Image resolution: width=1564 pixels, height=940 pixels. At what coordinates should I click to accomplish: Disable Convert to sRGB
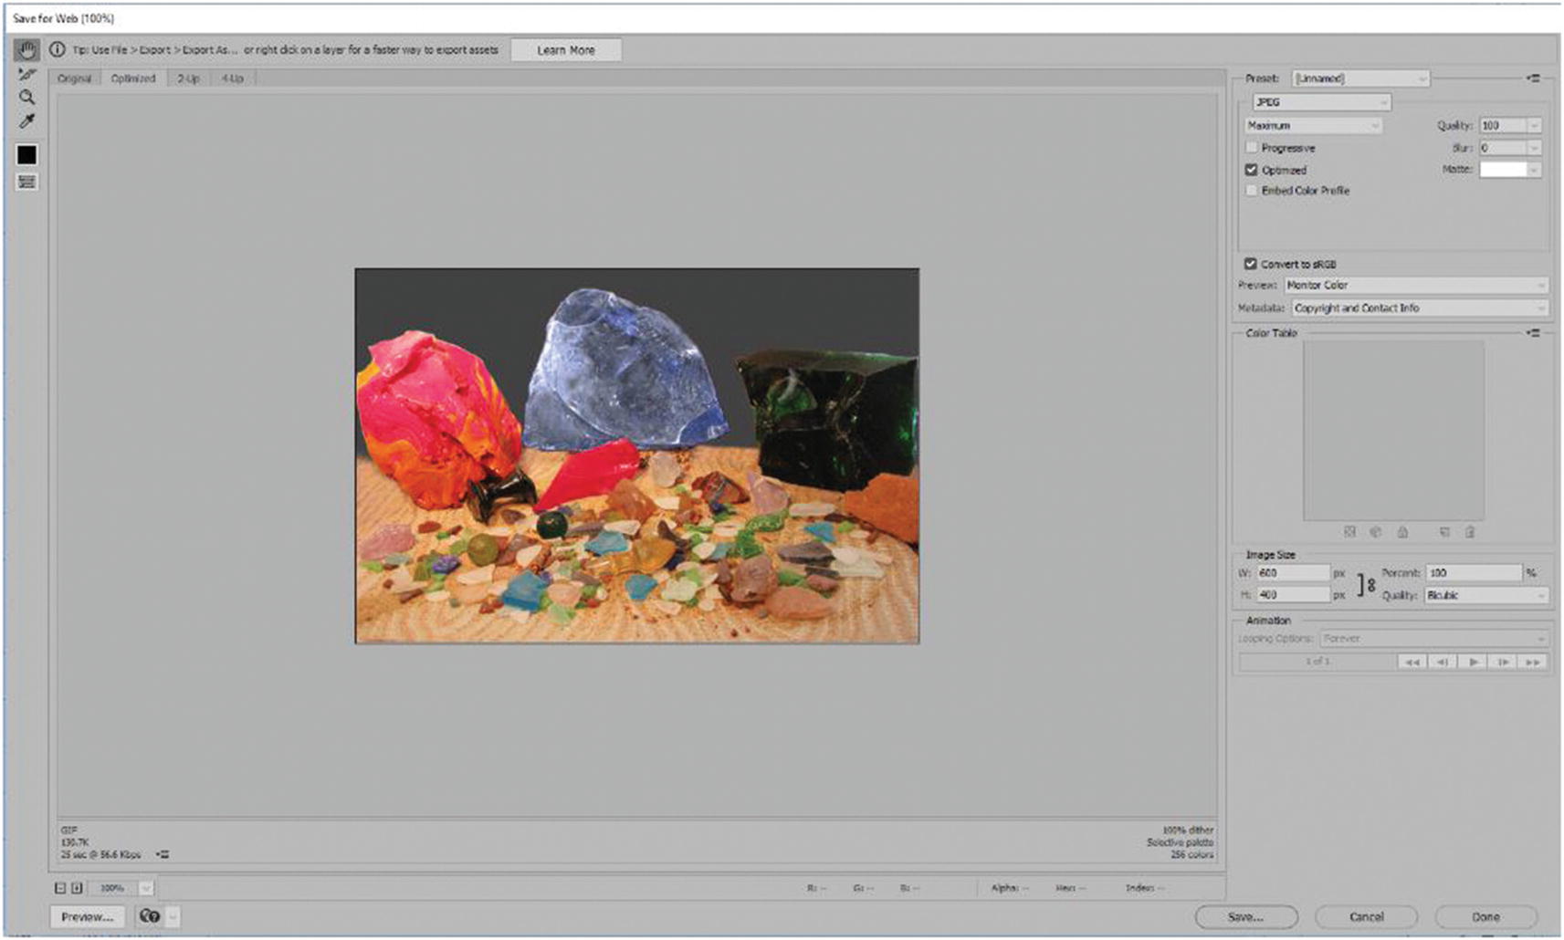1252,264
